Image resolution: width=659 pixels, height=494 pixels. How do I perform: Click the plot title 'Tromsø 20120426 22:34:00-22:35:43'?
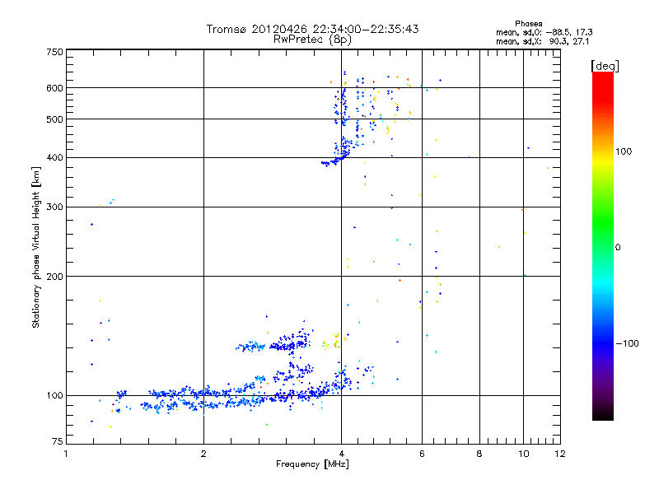(x=313, y=29)
